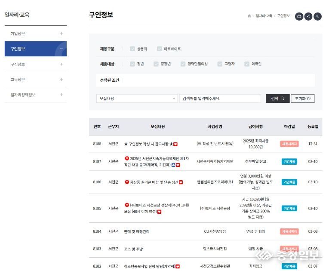Click the CU서천중앙점 business name cell
The image size is (329, 271).
[x=215, y=231]
